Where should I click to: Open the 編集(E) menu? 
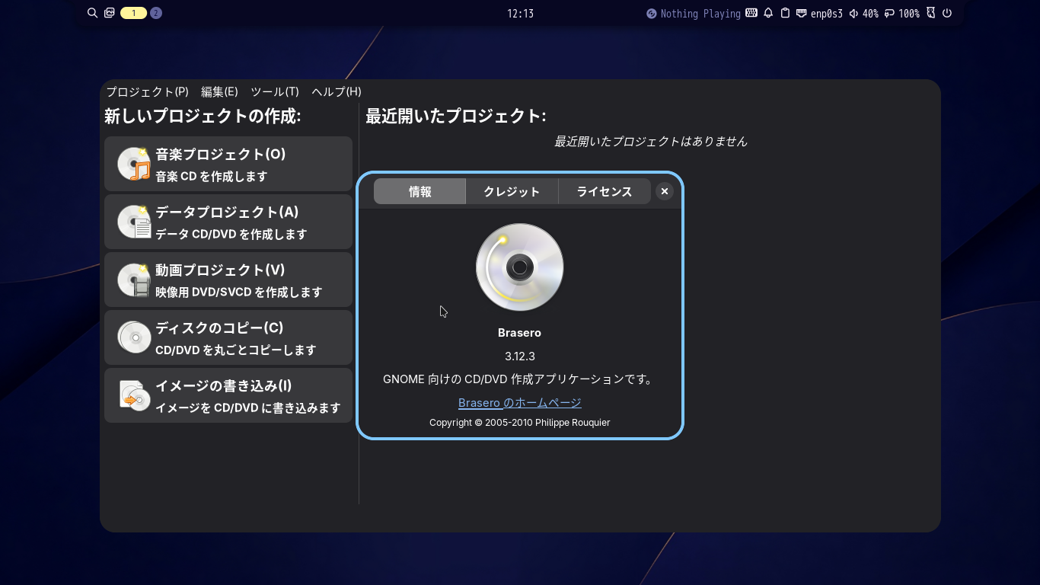219,91
